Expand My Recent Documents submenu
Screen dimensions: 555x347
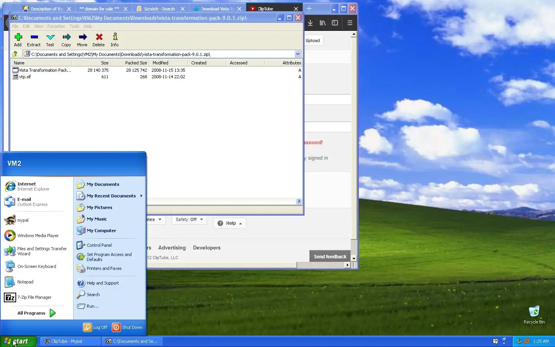(110, 196)
